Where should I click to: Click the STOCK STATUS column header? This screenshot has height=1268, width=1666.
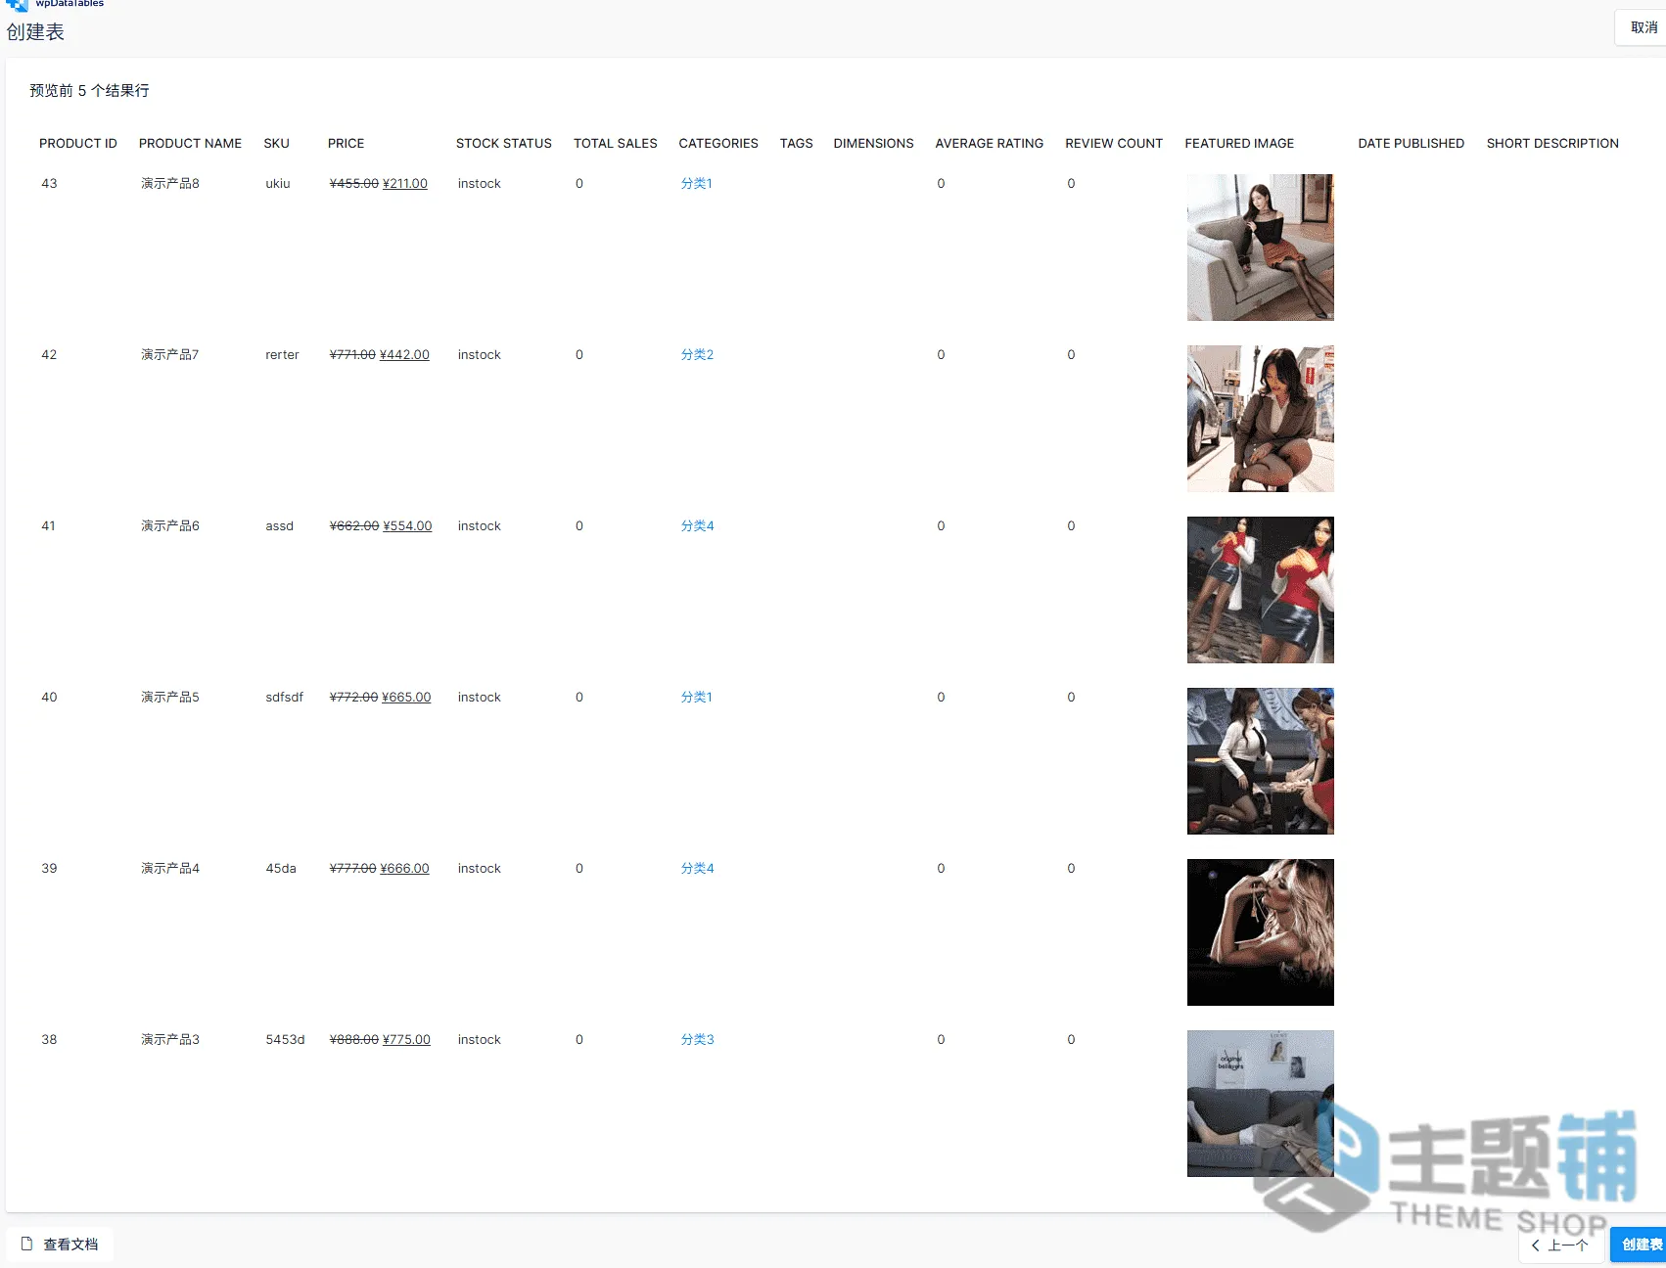pyautogui.click(x=503, y=143)
